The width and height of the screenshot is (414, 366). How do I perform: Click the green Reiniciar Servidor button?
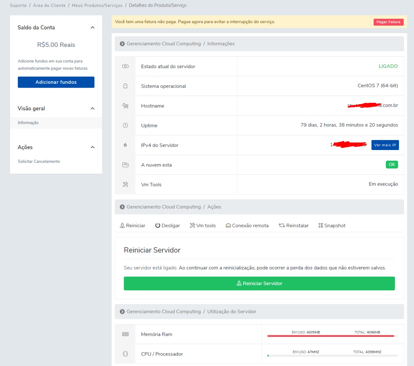[259, 284]
